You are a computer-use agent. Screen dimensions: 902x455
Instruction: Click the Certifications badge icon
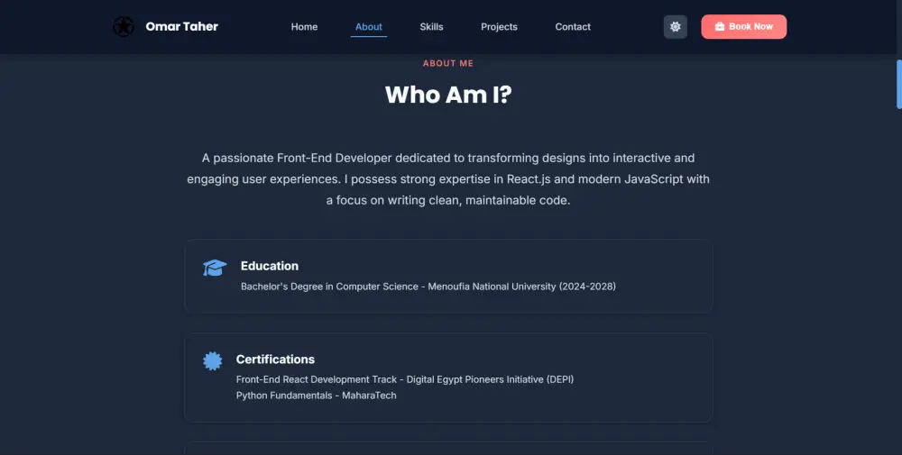213,361
